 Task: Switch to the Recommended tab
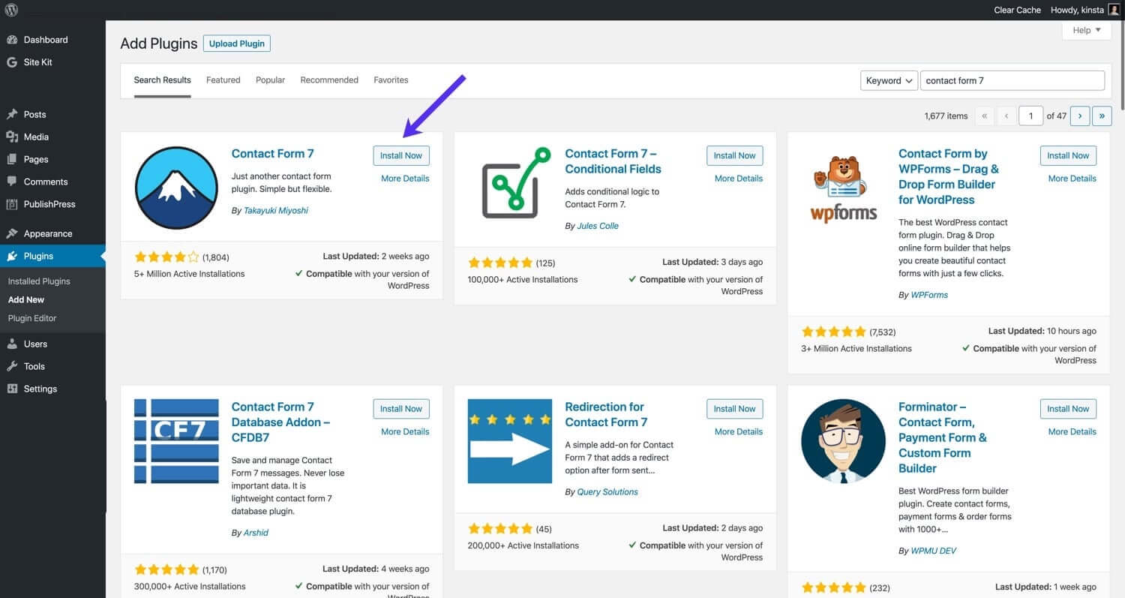[x=329, y=80]
